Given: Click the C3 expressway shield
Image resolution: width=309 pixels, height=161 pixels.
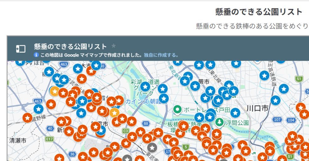Looking at the screenshot, I should tap(126, 131).
